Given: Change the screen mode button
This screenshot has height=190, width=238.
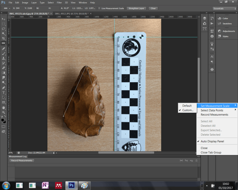Looking at the screenshot, I should [3, 132].
